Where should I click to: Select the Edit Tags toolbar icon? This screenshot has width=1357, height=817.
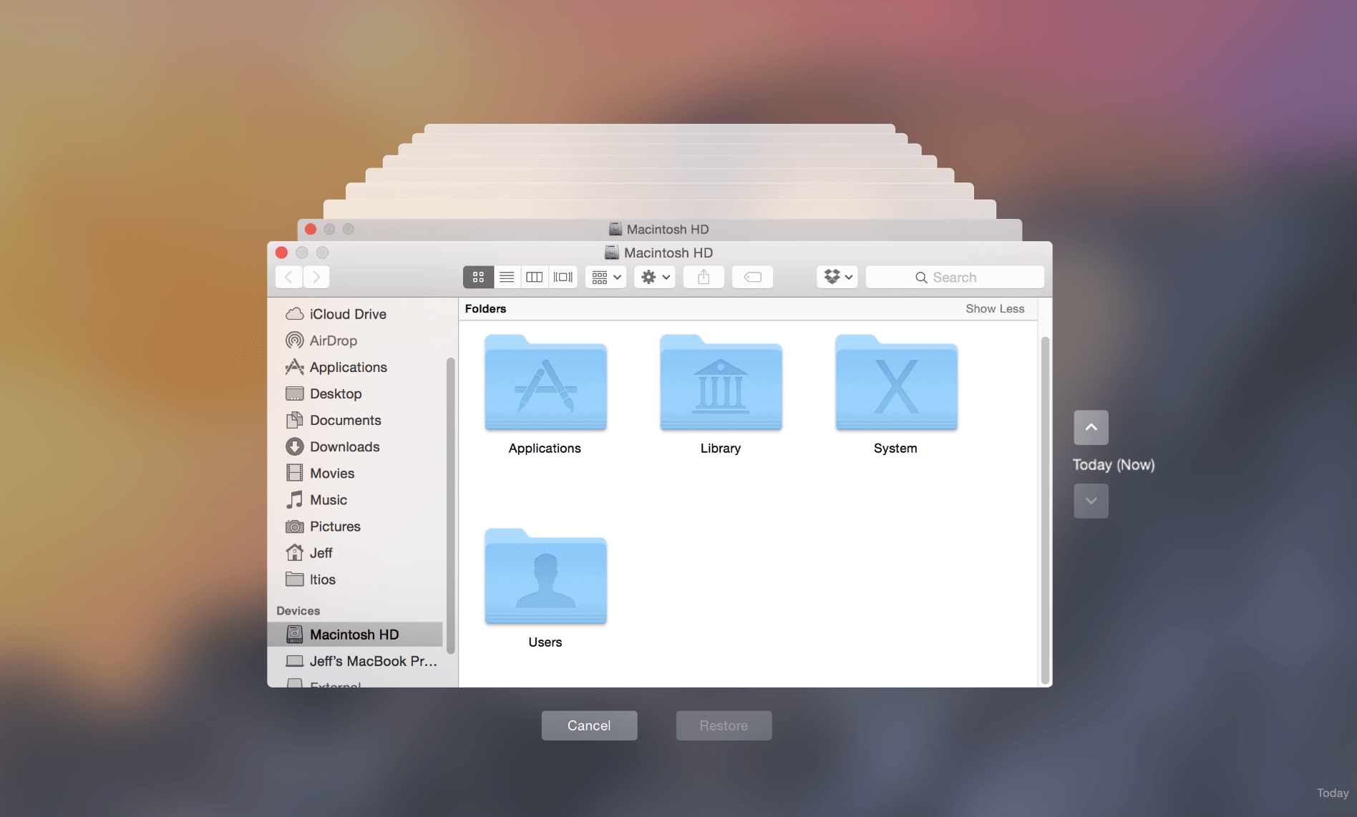coord(752,277)
